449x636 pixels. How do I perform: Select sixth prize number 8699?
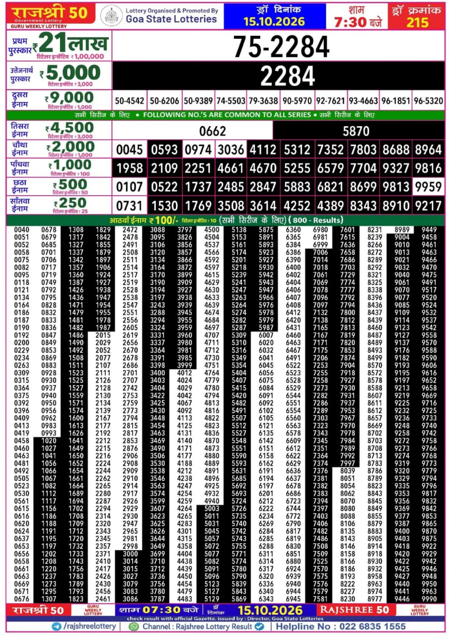[x=363, y=187]
